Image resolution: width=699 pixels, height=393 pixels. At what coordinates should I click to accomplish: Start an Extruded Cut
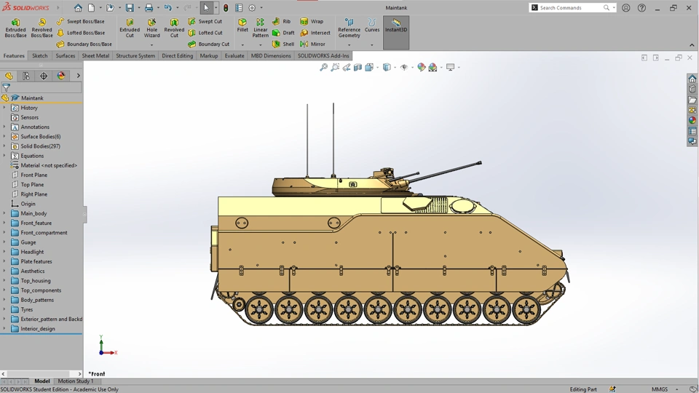click(x=130, y=28)
